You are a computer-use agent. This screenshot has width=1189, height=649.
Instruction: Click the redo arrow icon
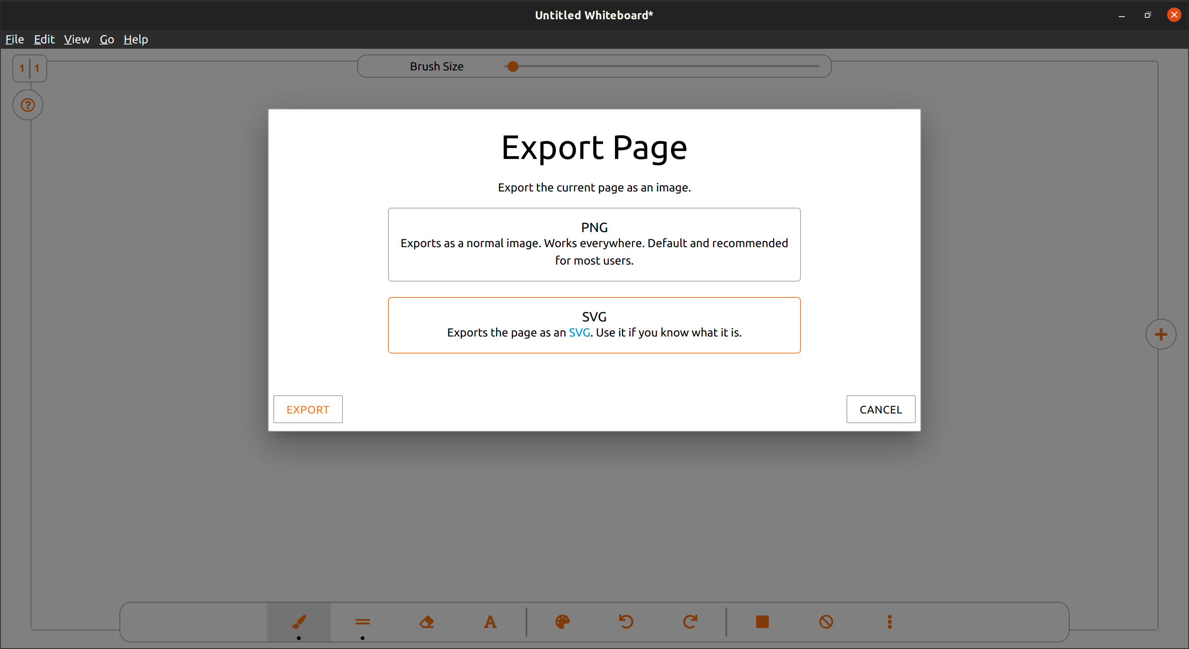click(690, 621)
